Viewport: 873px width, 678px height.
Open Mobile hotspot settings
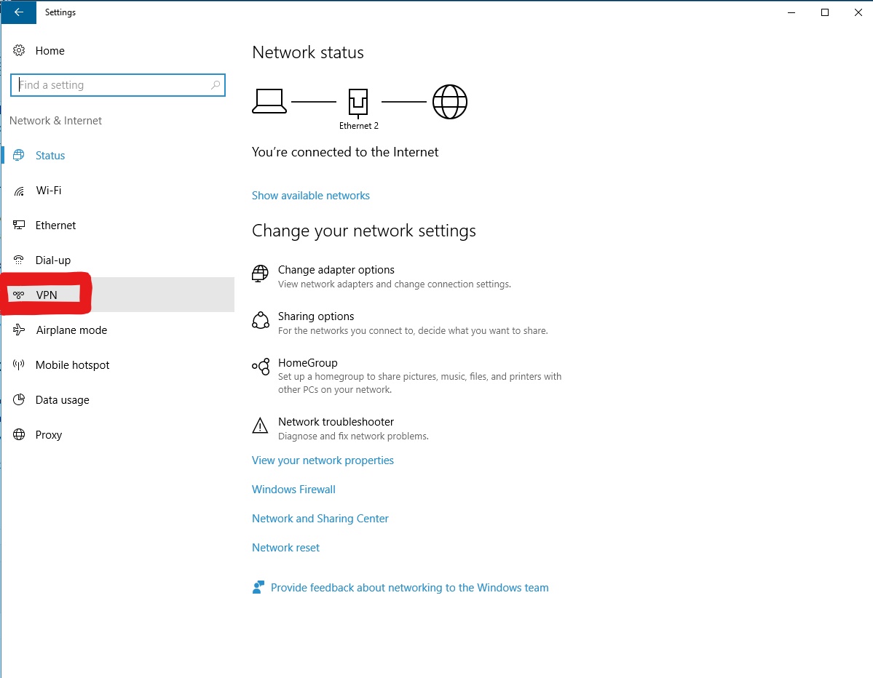(x=71, y=364)
